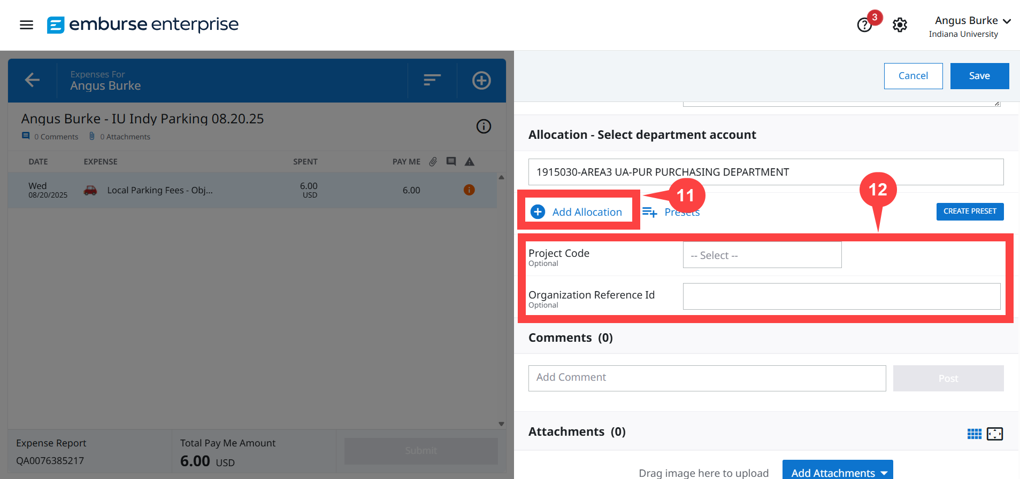Open the sort expenses icon
This screenshot has height=479, width=1020.
pyautogui.click(x=432, y=80)
